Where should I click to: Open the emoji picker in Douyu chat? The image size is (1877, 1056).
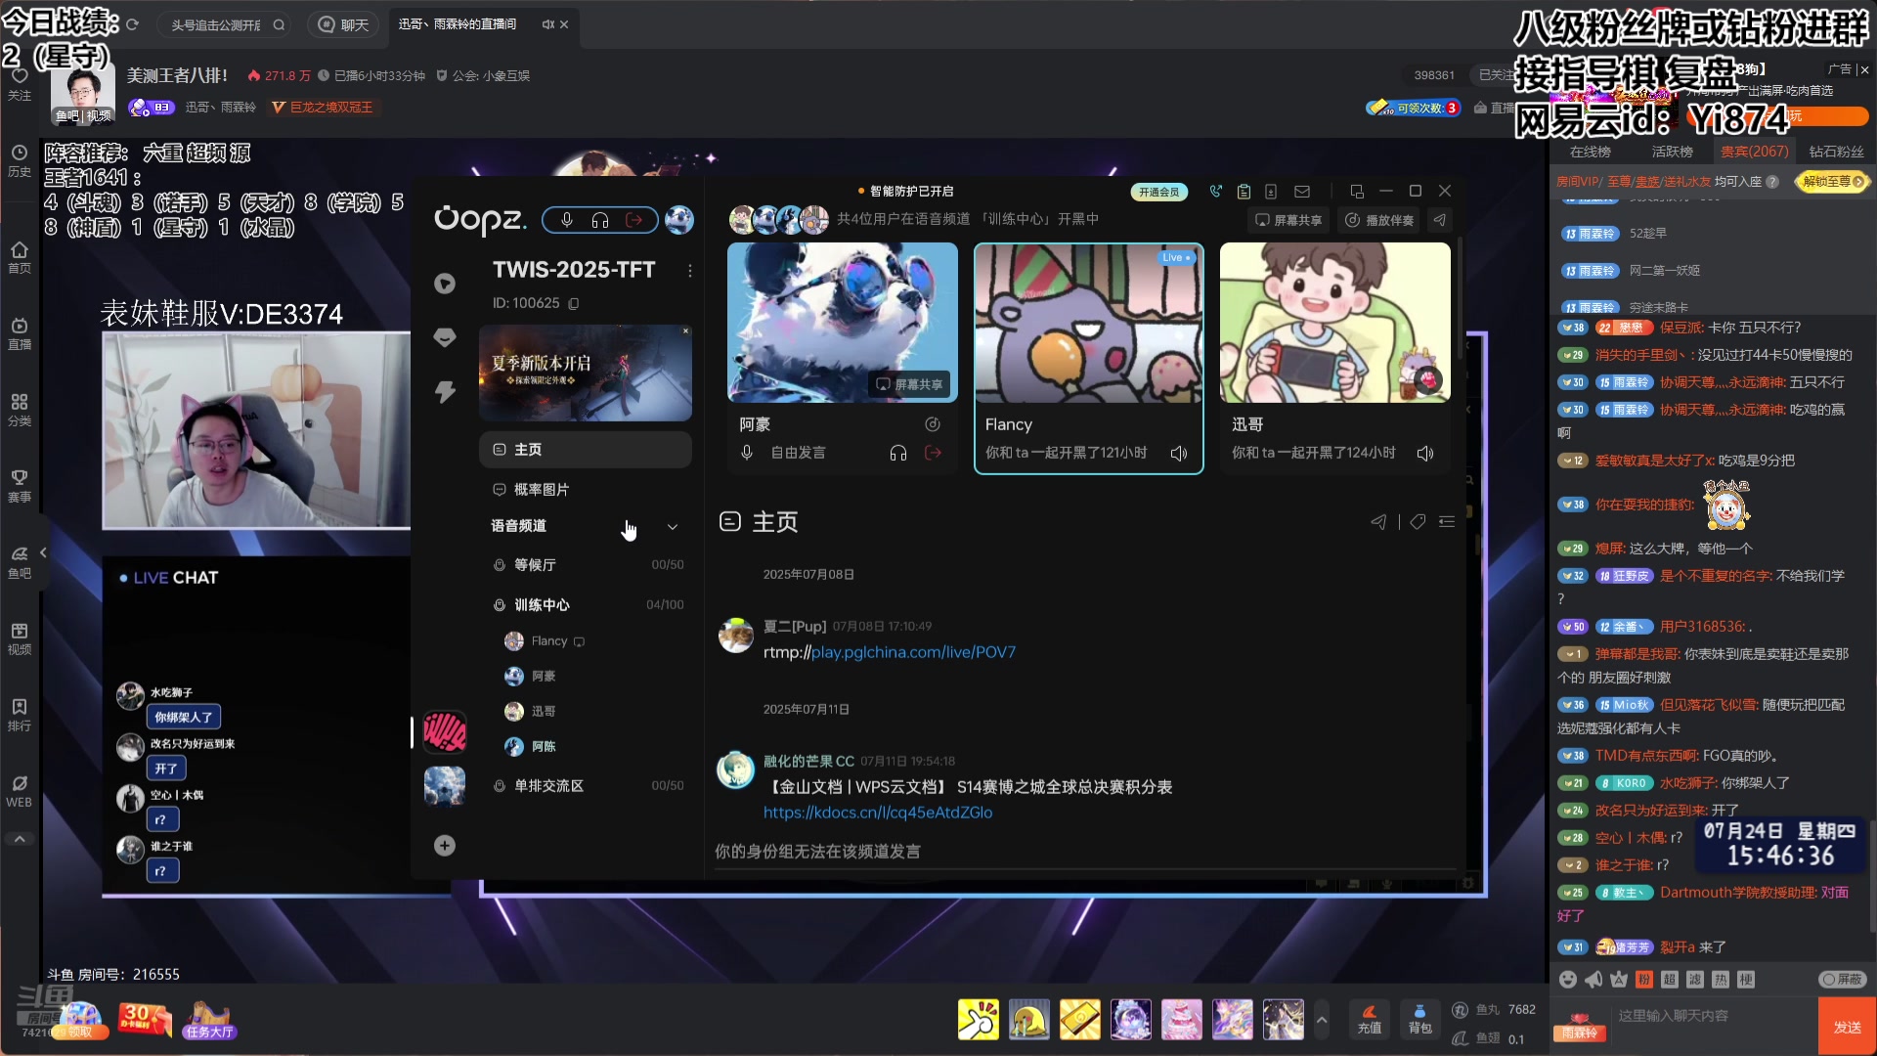(x=1568, y=980)
